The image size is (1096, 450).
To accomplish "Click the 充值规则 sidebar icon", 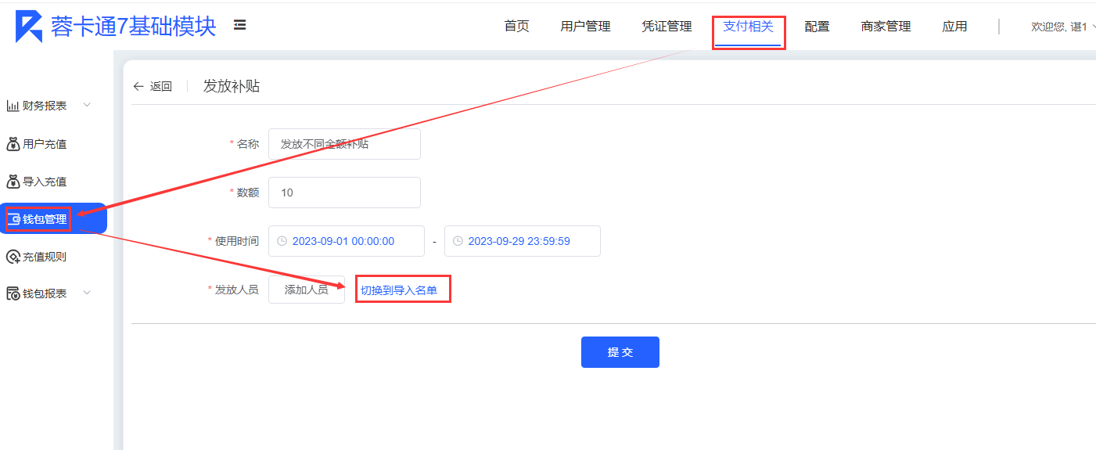I will pyautogui.click(x=13, y=257).
